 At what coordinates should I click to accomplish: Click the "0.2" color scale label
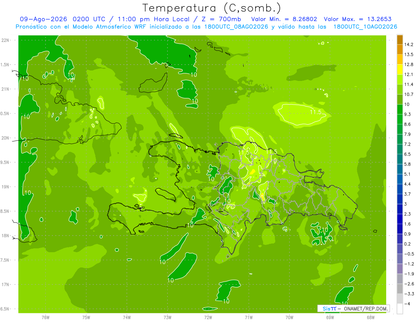(408, 244)
